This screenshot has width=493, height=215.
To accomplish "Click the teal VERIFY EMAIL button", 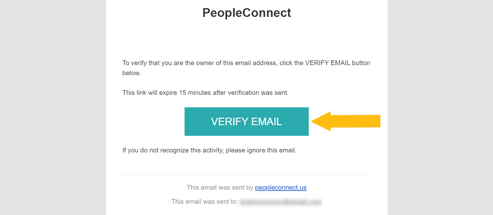I will click(x=246, y=121).
